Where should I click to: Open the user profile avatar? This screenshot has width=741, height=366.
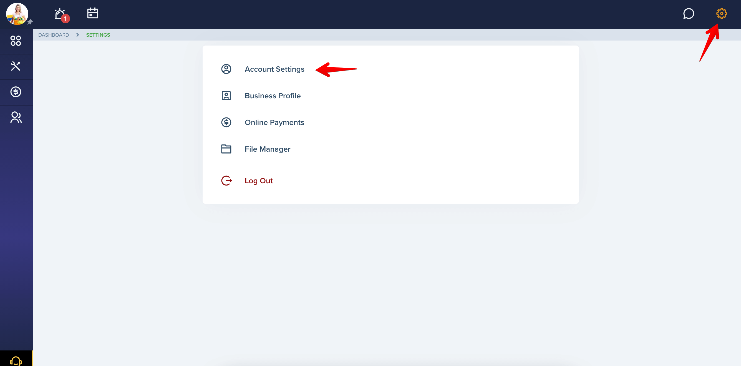click(17, 14)
